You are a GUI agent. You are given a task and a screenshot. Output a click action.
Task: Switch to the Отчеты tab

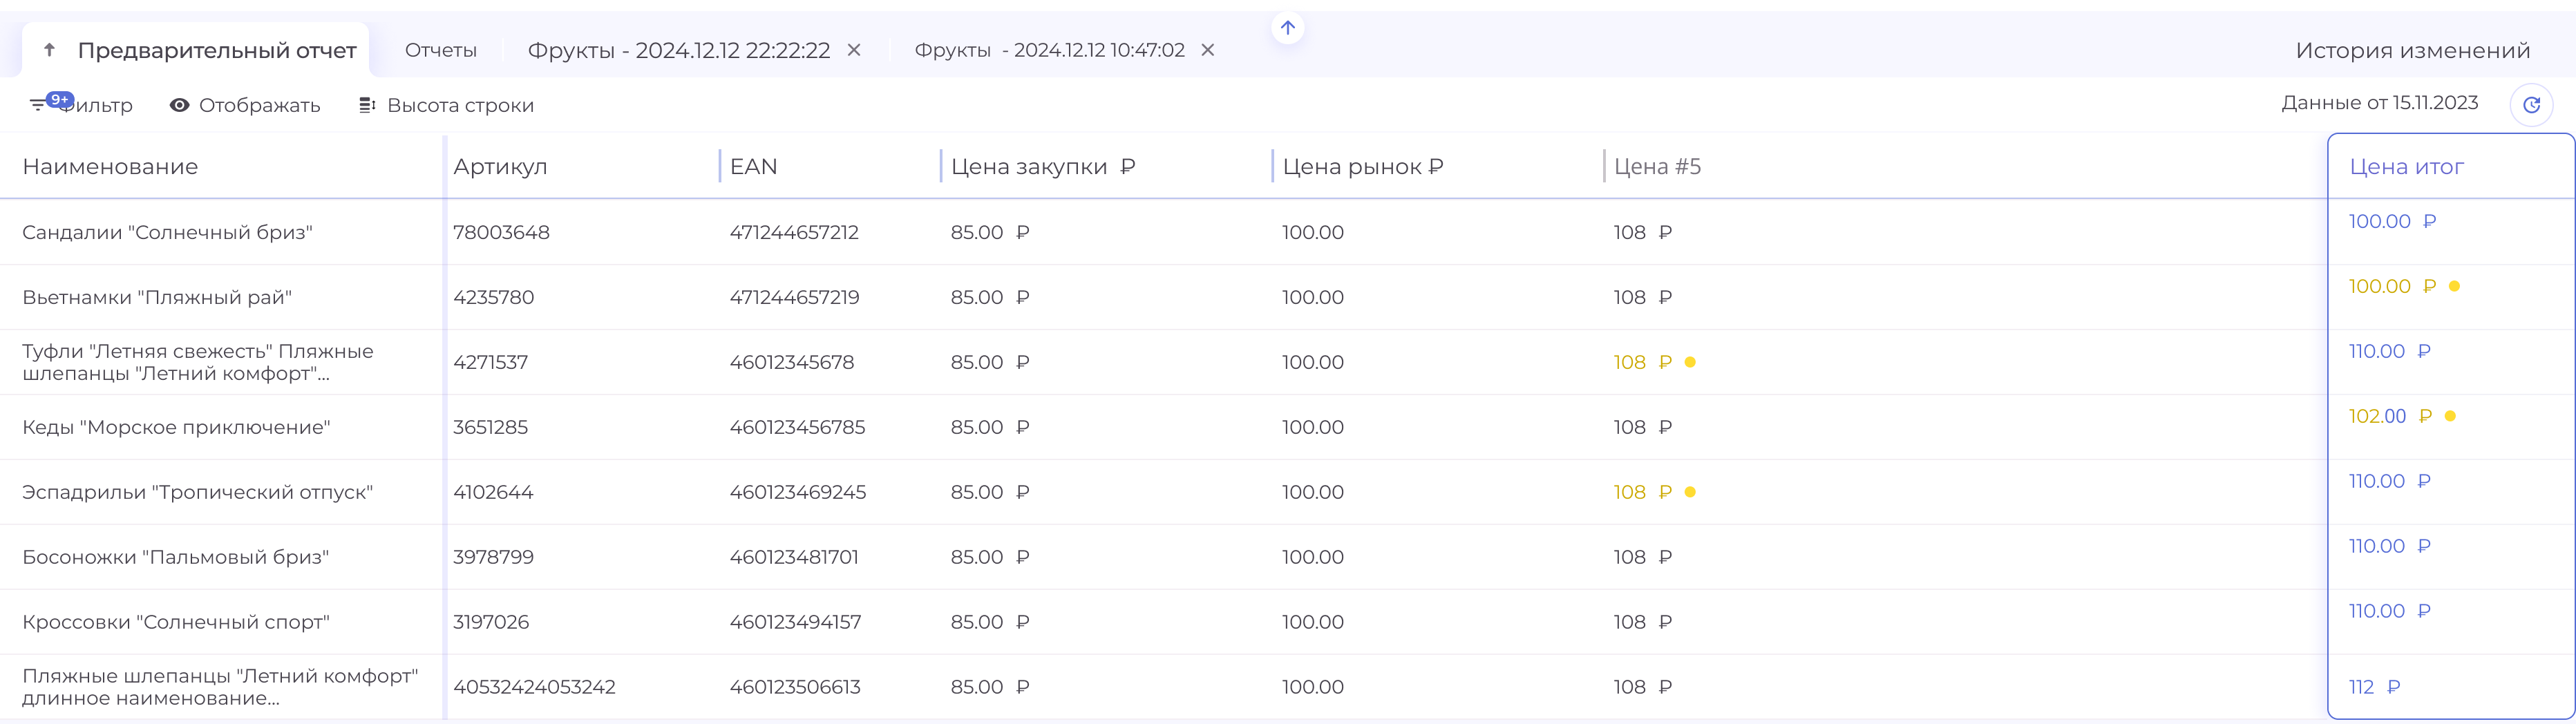(x=440, y=50)
